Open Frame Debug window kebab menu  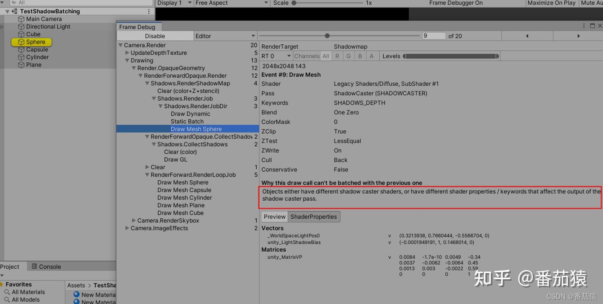pos(584,26)
